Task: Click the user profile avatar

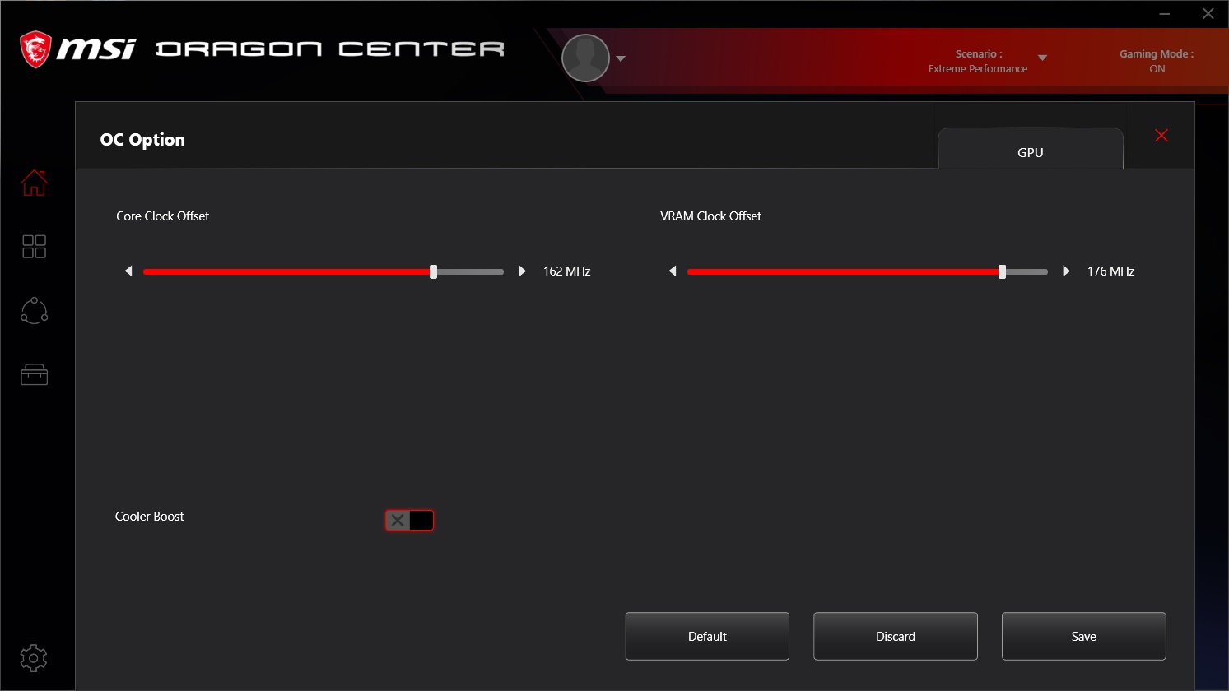Action: [585, 58]
